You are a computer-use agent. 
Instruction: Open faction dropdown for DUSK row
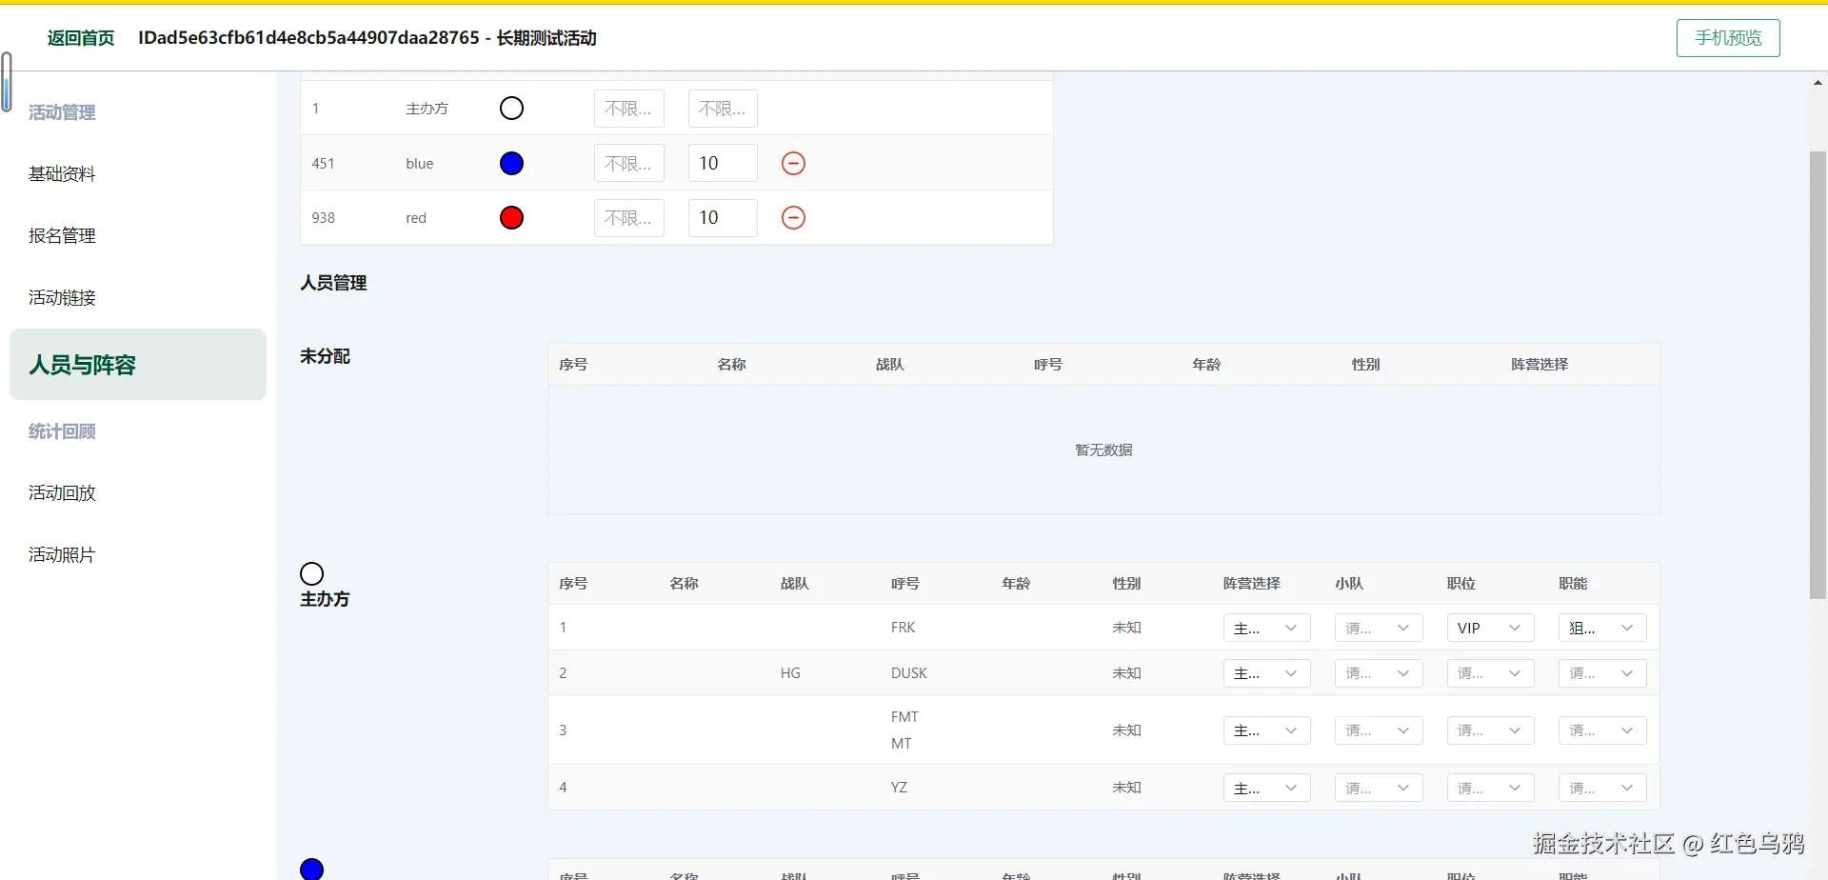pyautogui.click(x=1266, y=674)
